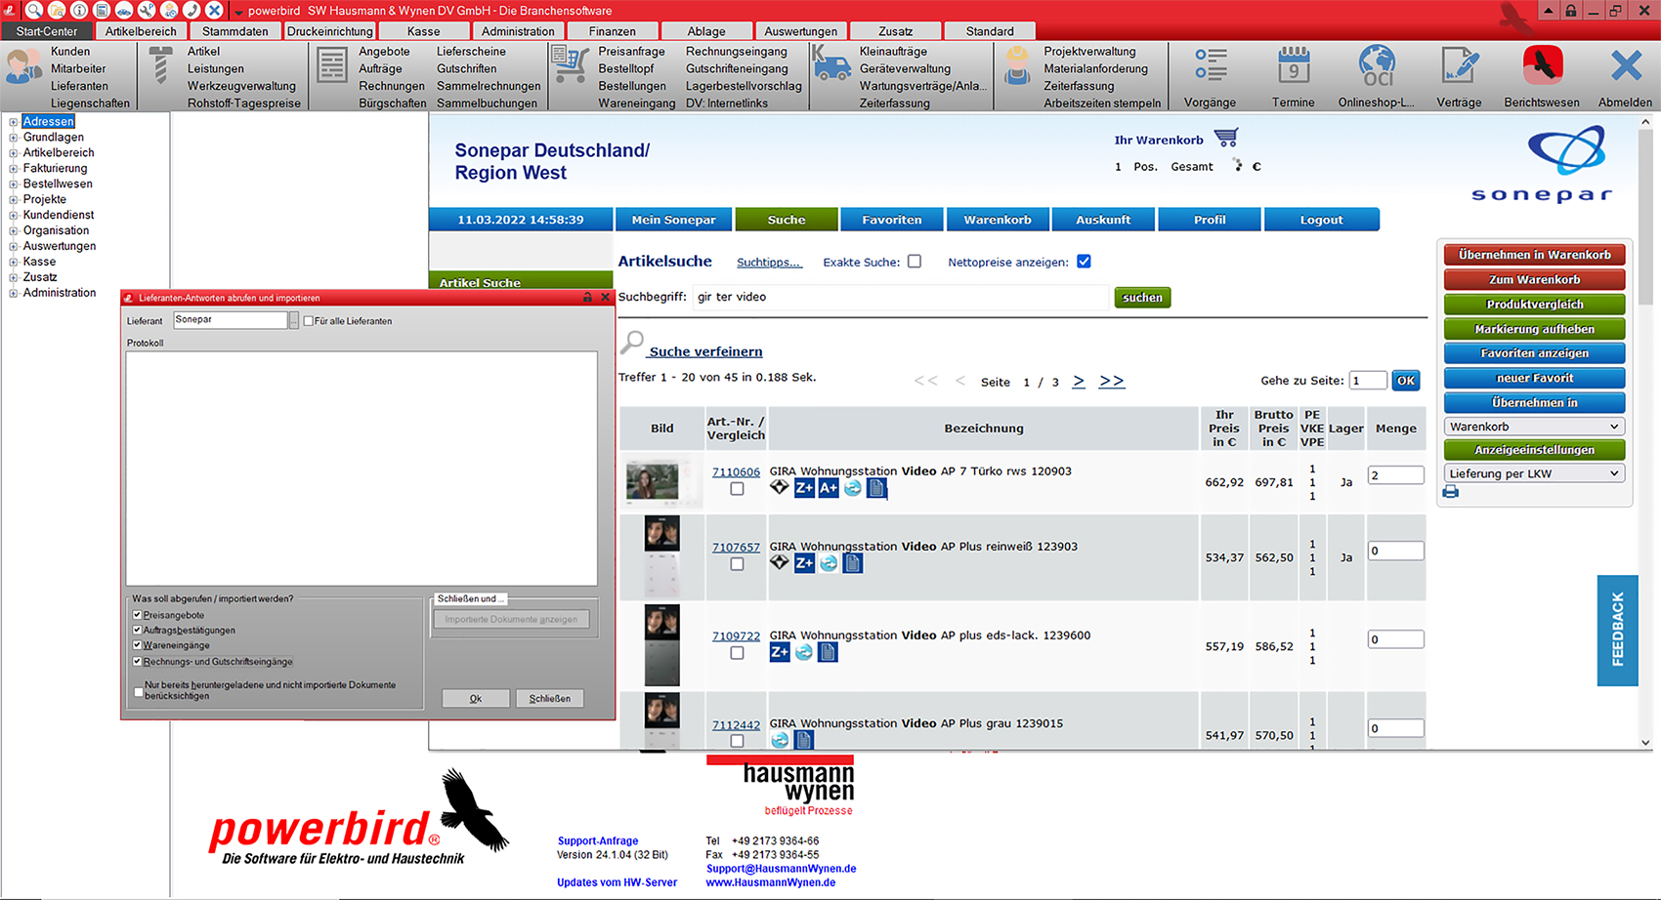Click the Gehe zu Seite page number field
Image resolution: width=1661 pixels, height=900 pixels.
pyautogui.click(x=1368, y=381)
